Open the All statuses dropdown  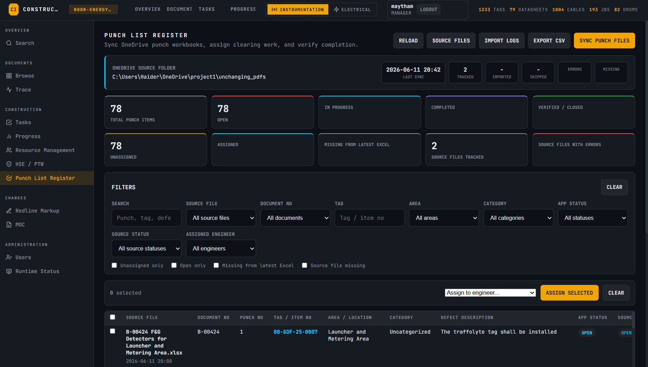[x=593, y=218]
